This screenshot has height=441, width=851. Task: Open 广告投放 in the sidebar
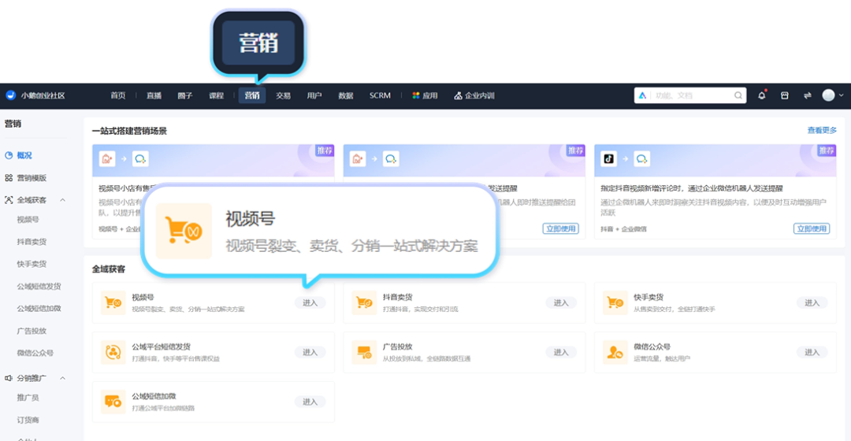click(x=32, y=331)
